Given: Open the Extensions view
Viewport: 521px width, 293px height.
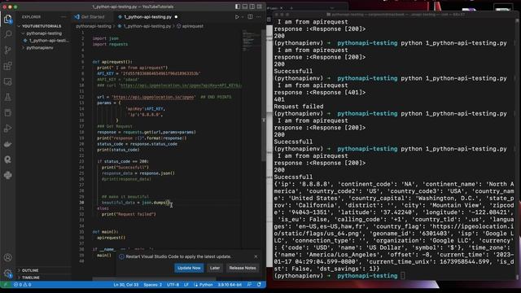Looking at the screenshot, I should [7, 66].
